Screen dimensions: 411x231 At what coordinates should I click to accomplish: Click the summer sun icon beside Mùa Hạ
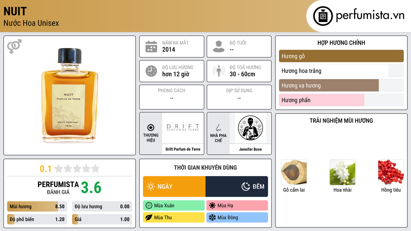click(x=212, y=206)
